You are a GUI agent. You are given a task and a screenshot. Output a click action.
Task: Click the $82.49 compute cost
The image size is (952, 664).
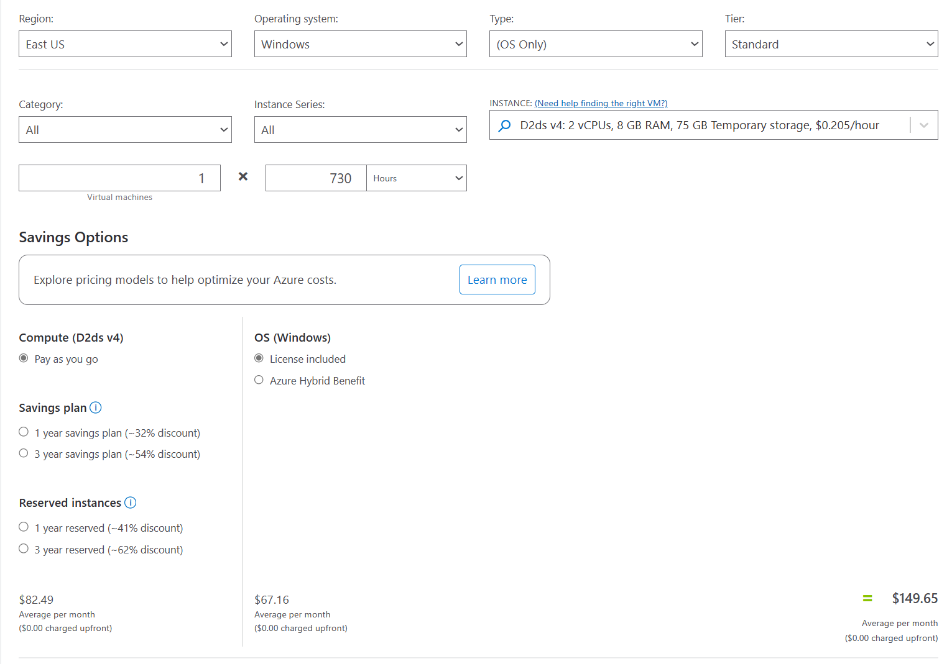coord(36,599)
